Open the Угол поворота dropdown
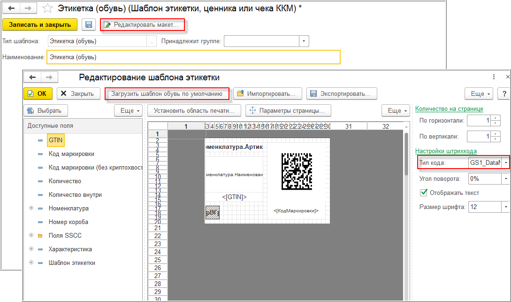Viewport: 511px width, 302px height. 505,179
